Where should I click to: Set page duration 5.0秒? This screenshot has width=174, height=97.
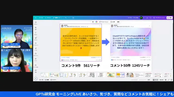click(x=113, y=22)
